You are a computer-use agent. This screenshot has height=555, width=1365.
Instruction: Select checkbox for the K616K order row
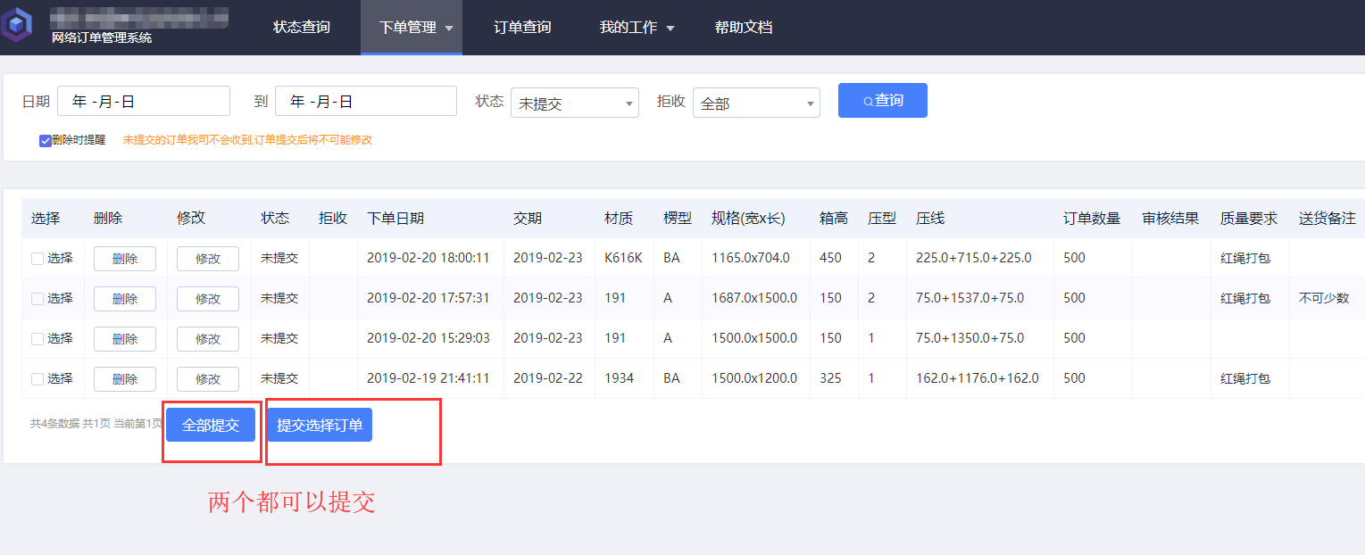[37, 259]
